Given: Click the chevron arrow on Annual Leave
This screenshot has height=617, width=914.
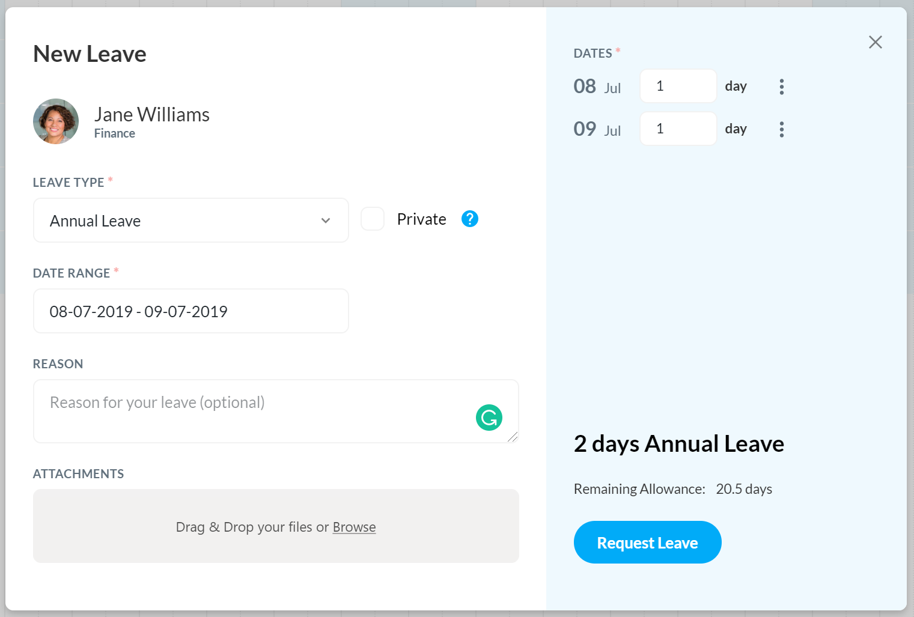Looking at the screenshot, I should pos(326,220).
